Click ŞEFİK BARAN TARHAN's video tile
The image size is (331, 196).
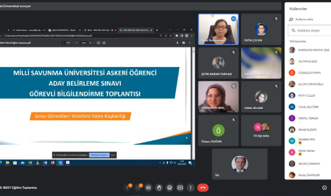point(218,63)
